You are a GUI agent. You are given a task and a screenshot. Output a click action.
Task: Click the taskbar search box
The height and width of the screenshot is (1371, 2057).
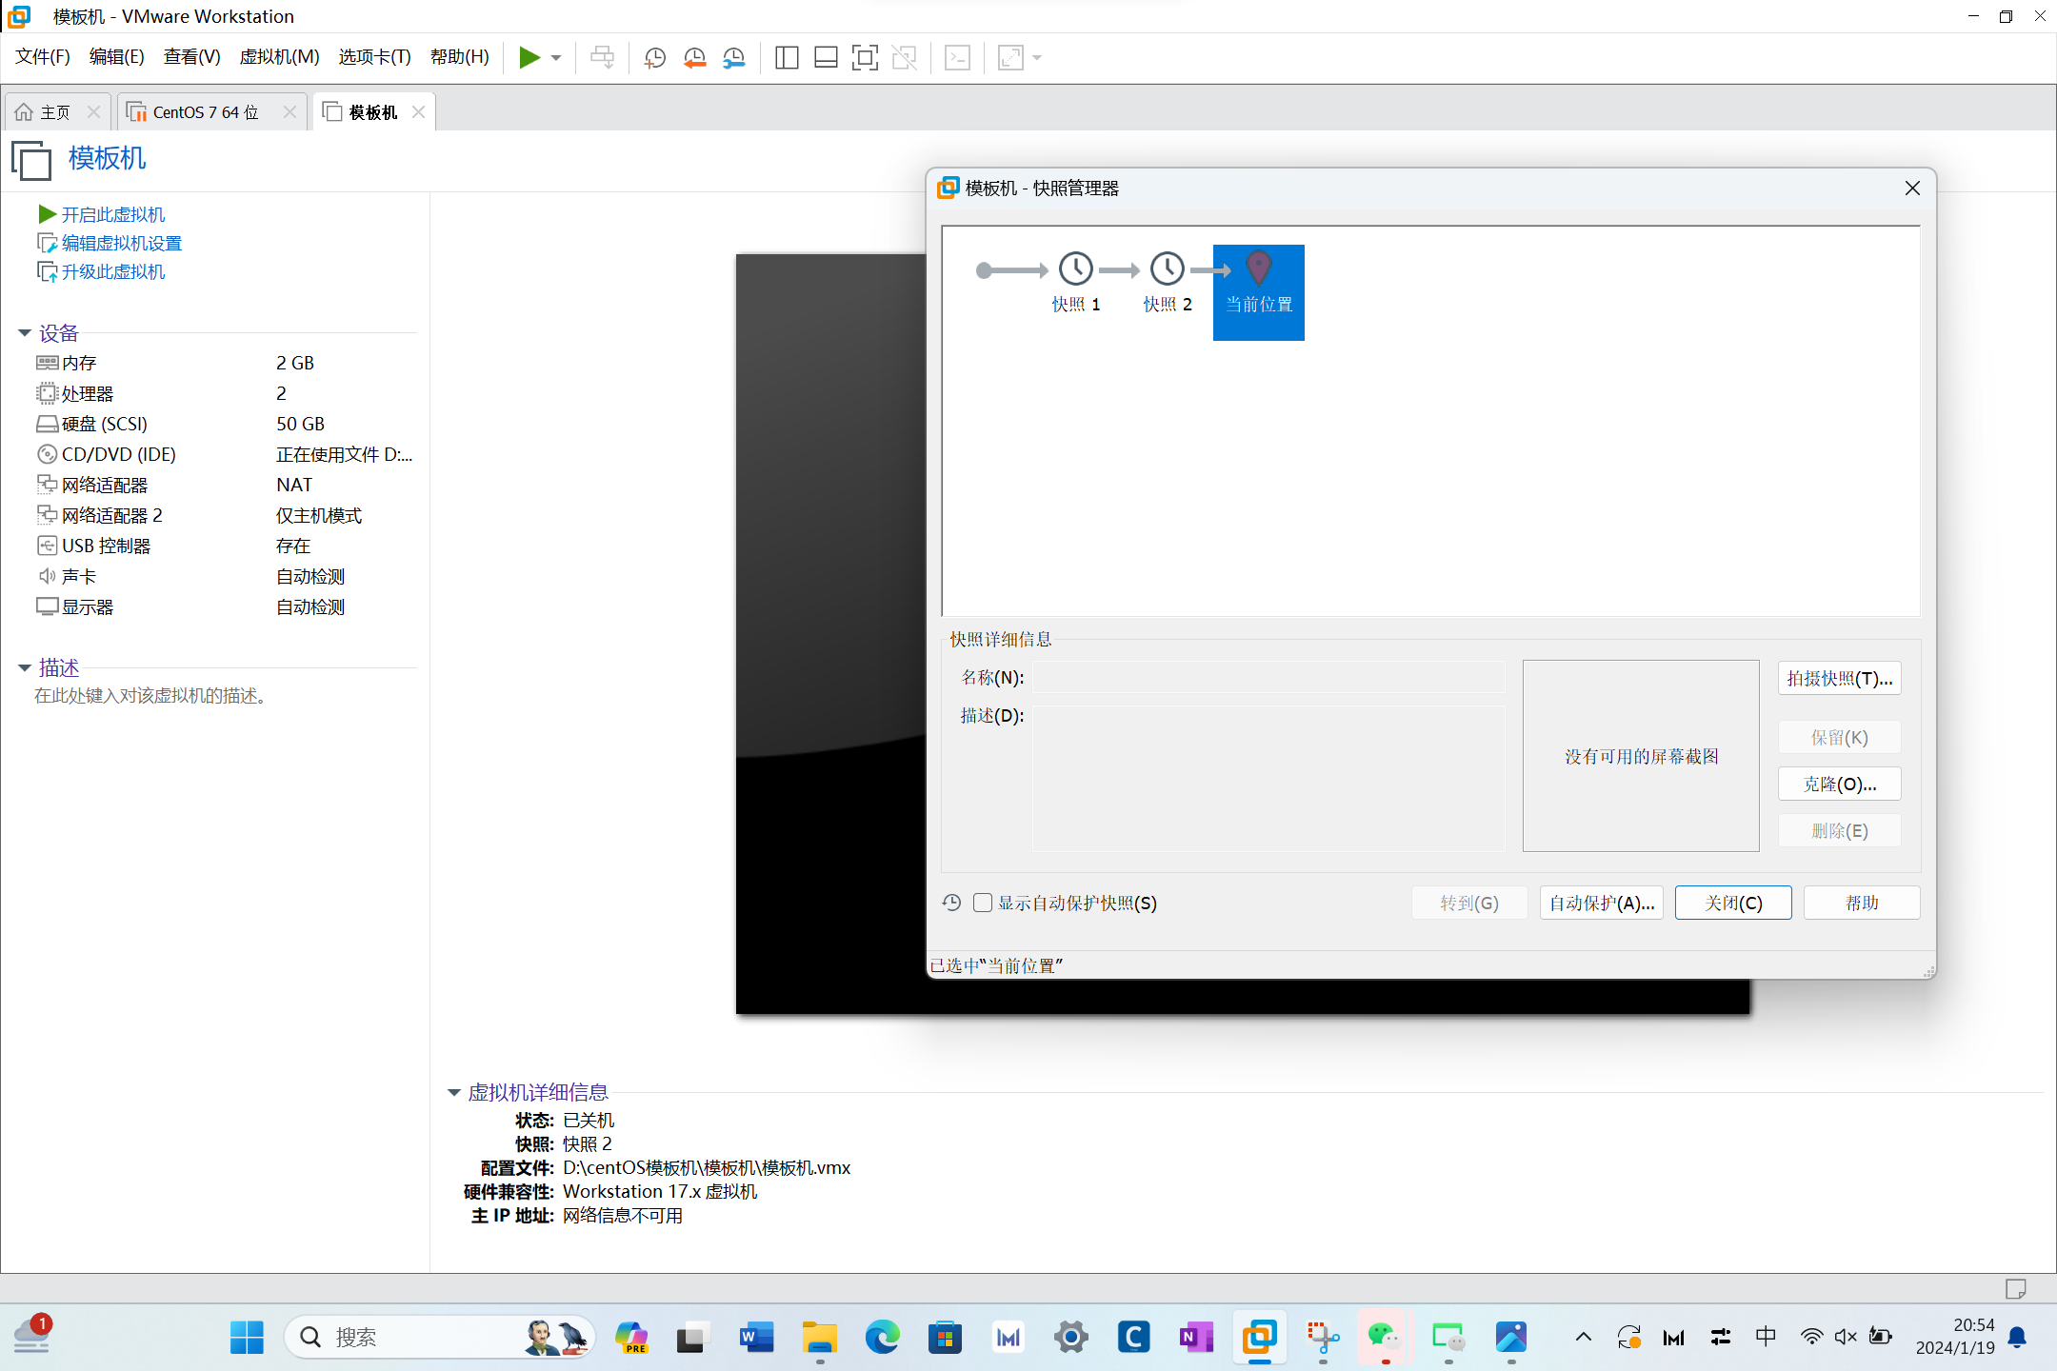[x=438, y=1338]
